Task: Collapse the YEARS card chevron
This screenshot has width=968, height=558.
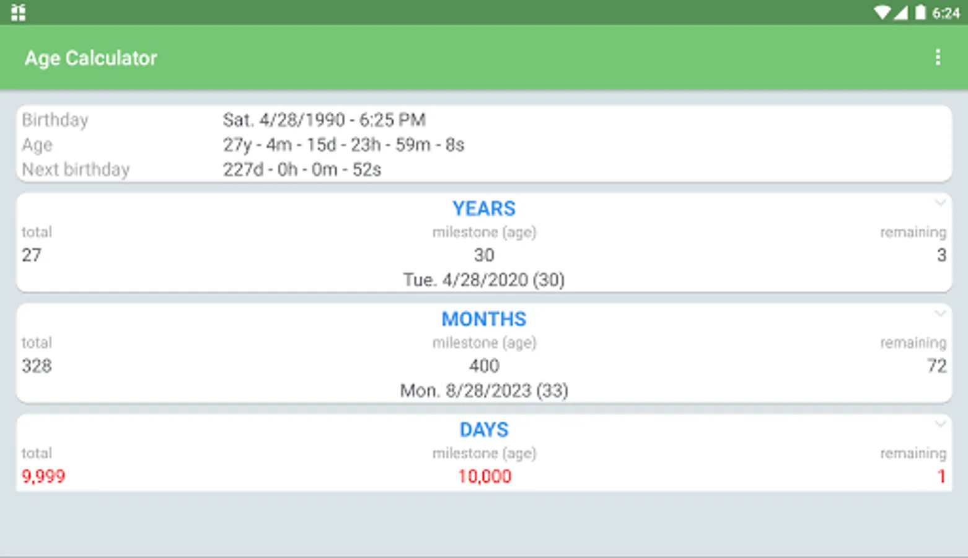Action: [x=940, y=203]
